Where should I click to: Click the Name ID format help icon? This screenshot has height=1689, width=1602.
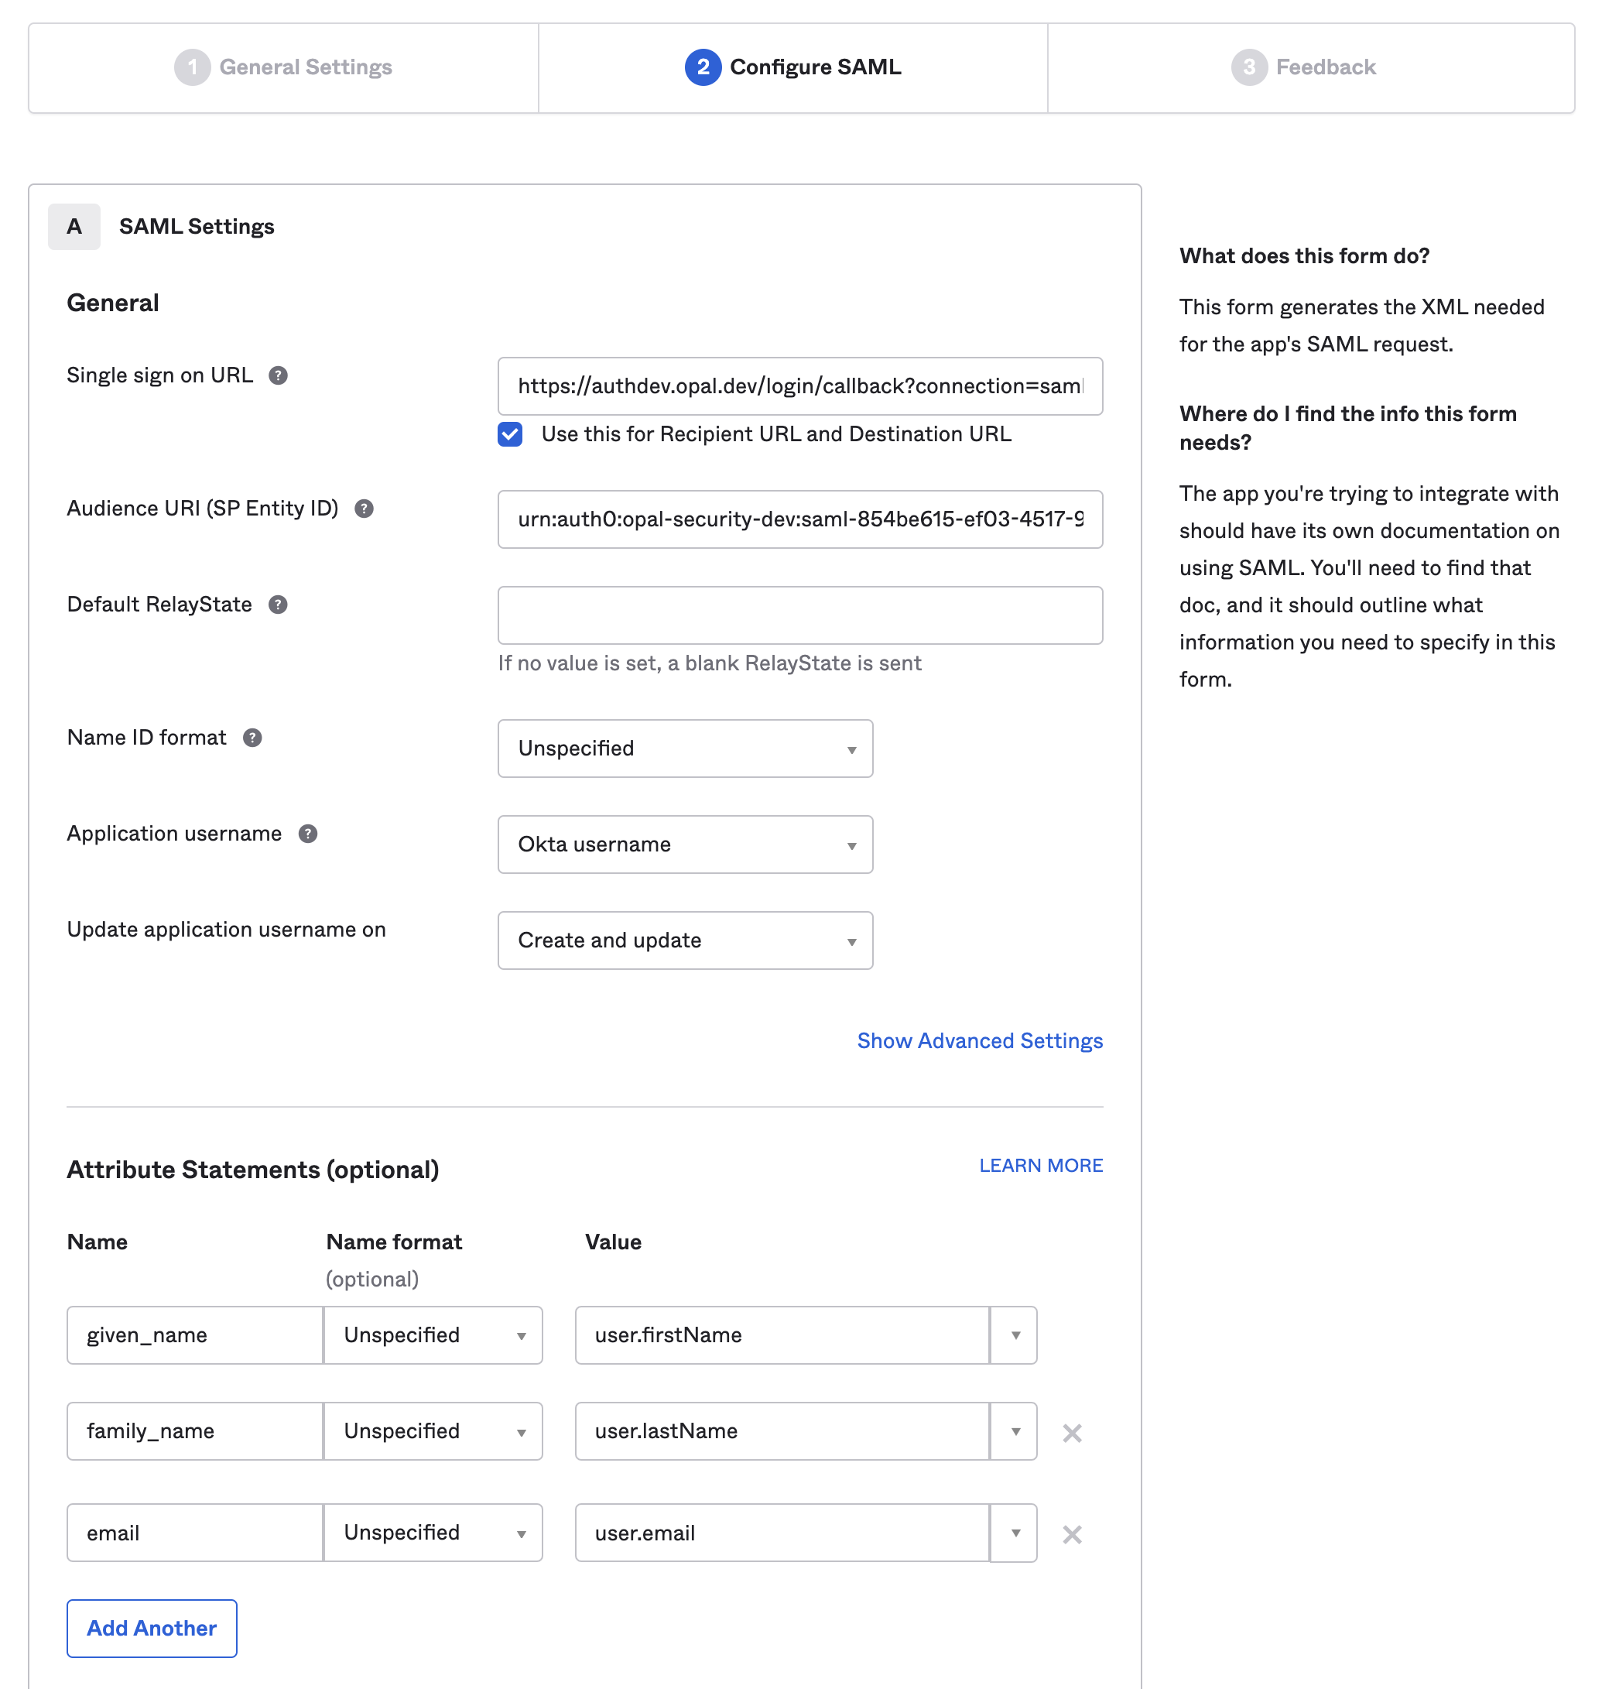click(x=252, y=738)
